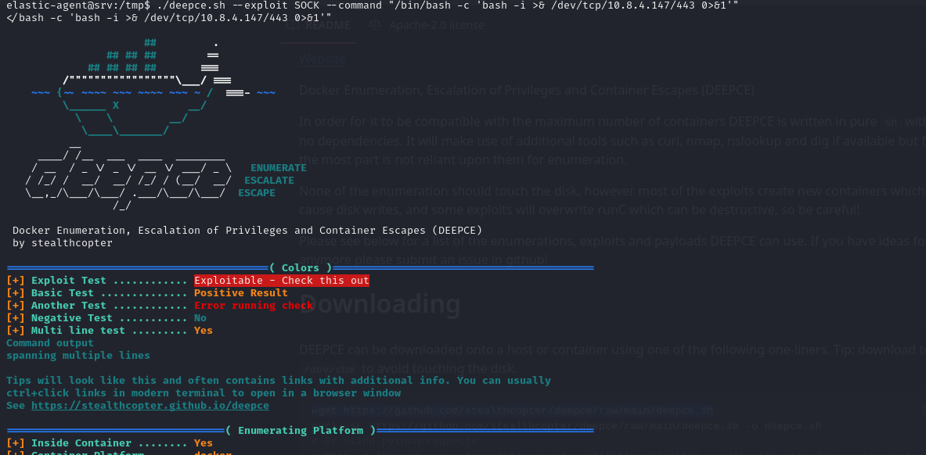Click the red 'Exploitable - Check this out' result

tap(282, 281)
